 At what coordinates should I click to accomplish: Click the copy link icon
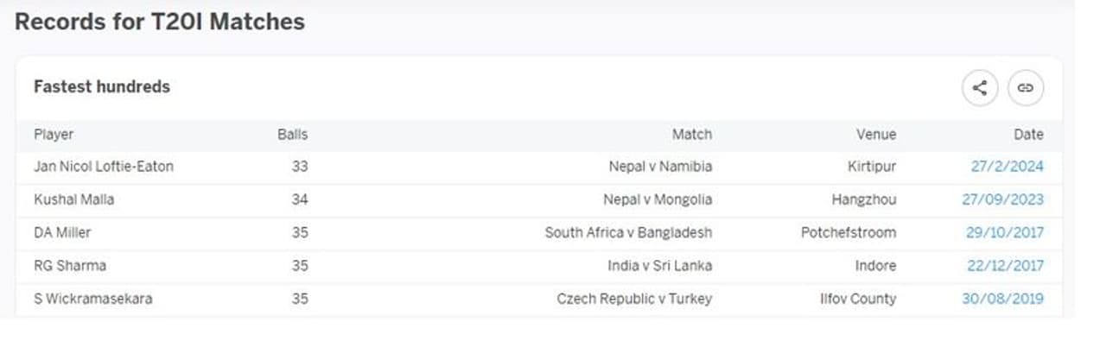tap(1026, 87)
